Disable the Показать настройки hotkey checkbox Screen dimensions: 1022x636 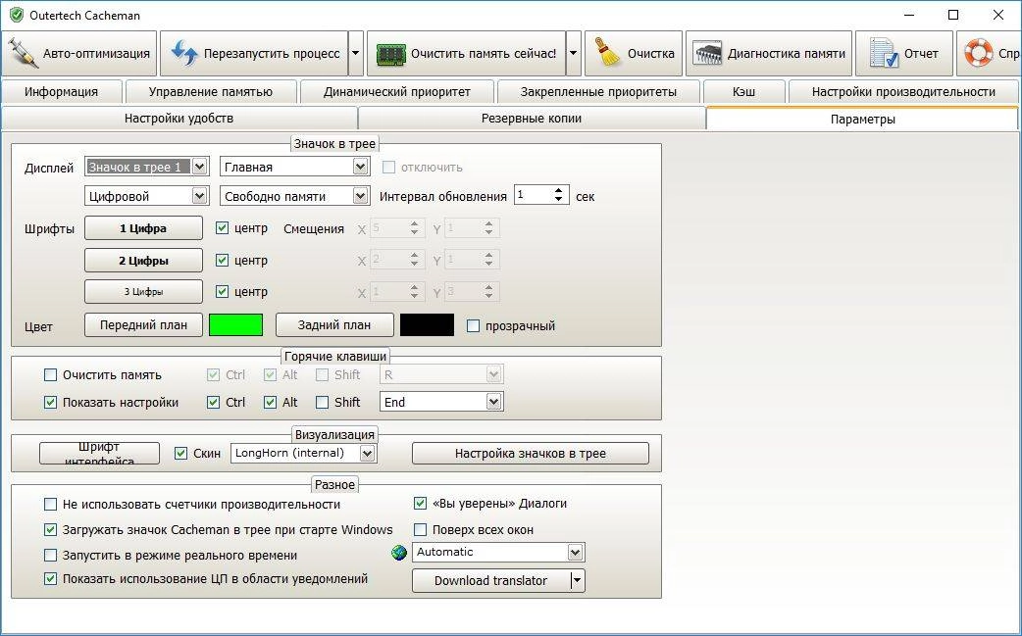tap(50, 402)
